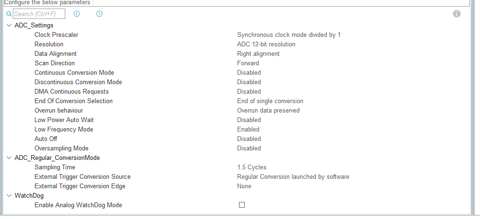Select the Oversampling Mode parameter label
Viewport: 480px width, 219px height.
click(x=62, y=149)
